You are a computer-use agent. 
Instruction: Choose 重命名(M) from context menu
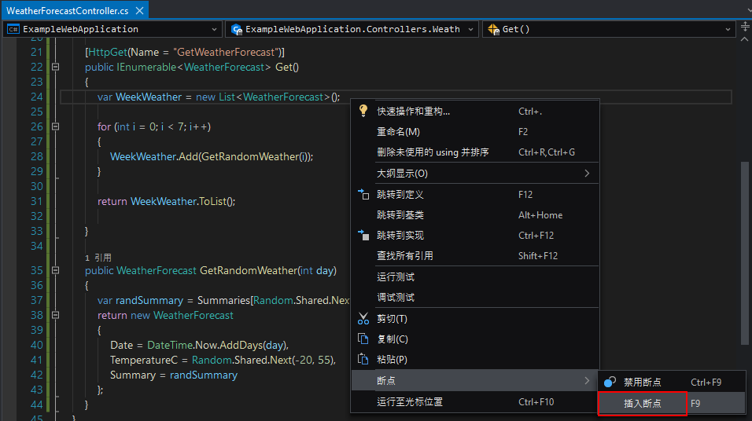pyautogui.click(x=475, y=132)
